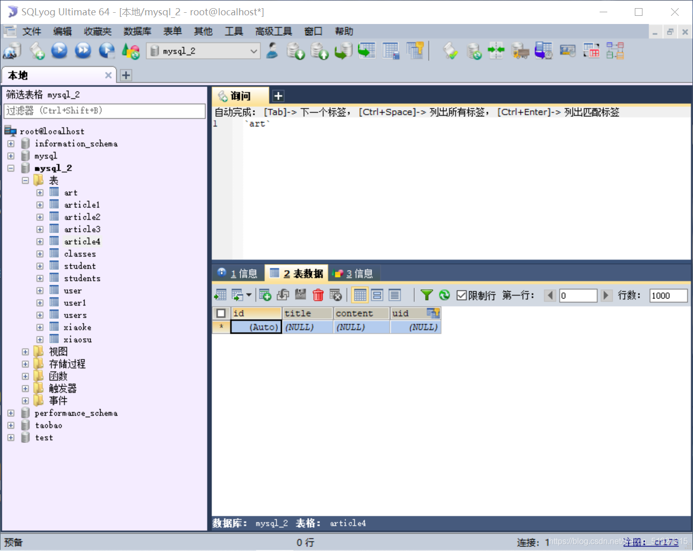Switch to the 1 信息 tab
The height and width of the screenshot is (551, 693).
tap(238, 273)
